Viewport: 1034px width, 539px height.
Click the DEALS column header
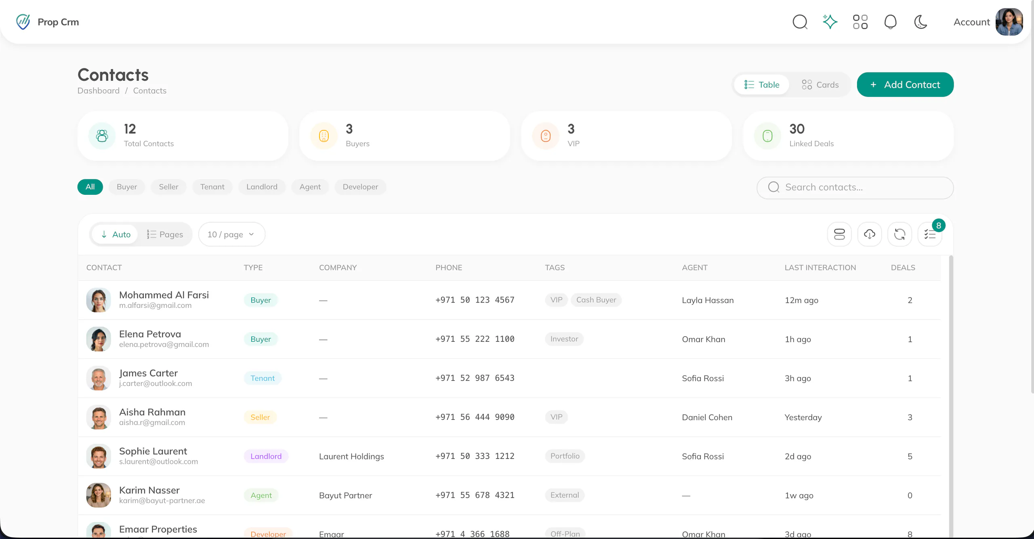tap(903, 267)
